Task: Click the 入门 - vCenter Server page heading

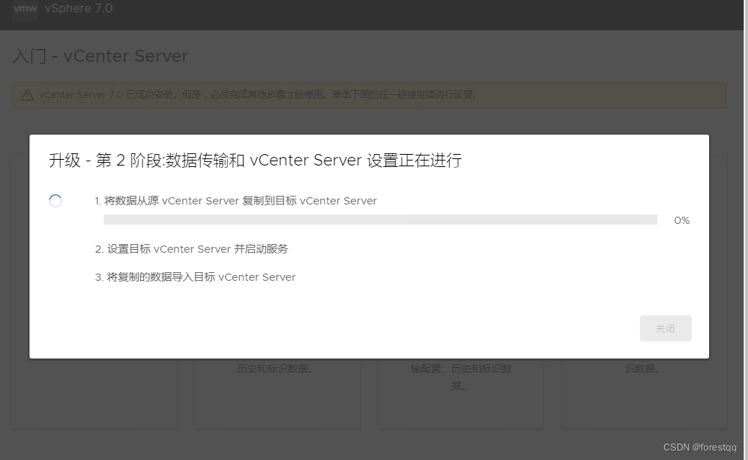Action: pos(100,55)
